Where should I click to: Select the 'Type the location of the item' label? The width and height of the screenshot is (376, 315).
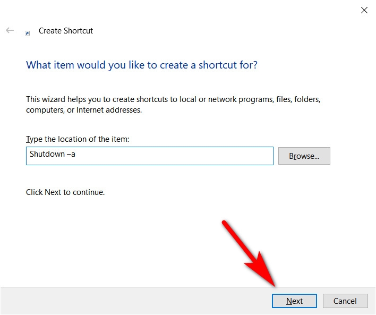click(x=78, y=139)
